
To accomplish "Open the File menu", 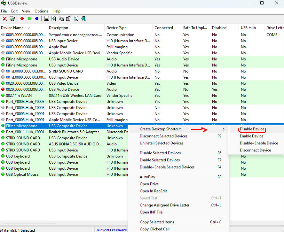I will click(x=4, y=11).
